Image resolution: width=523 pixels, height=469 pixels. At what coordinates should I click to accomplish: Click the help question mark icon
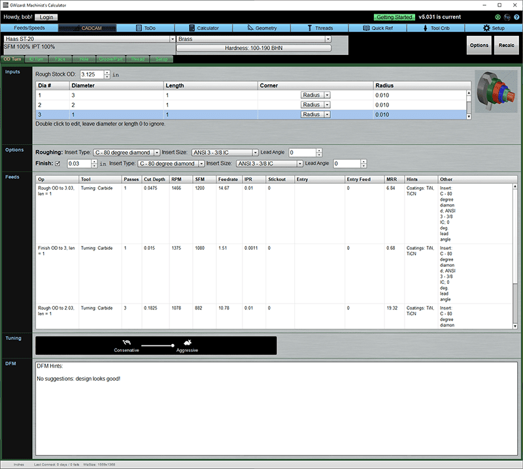pyautogui.click(x=516, y=16)
